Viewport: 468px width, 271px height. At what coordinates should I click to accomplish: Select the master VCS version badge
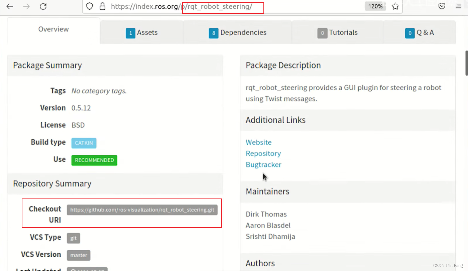point(79,255)
